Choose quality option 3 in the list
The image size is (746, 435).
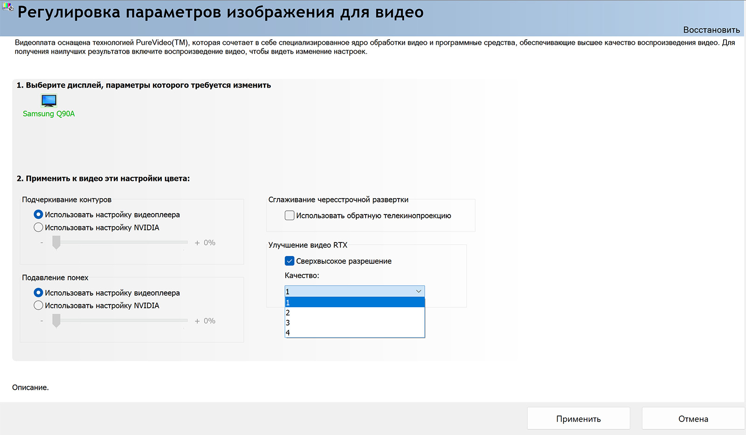tap(355, 323)
